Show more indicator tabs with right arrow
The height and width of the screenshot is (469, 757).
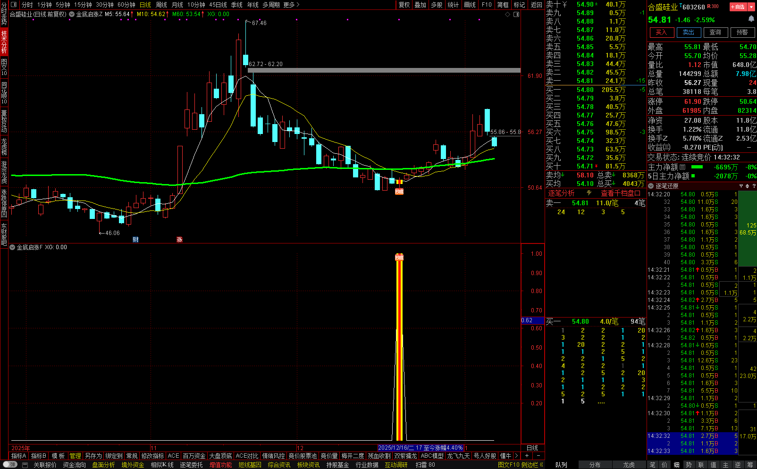516,456
